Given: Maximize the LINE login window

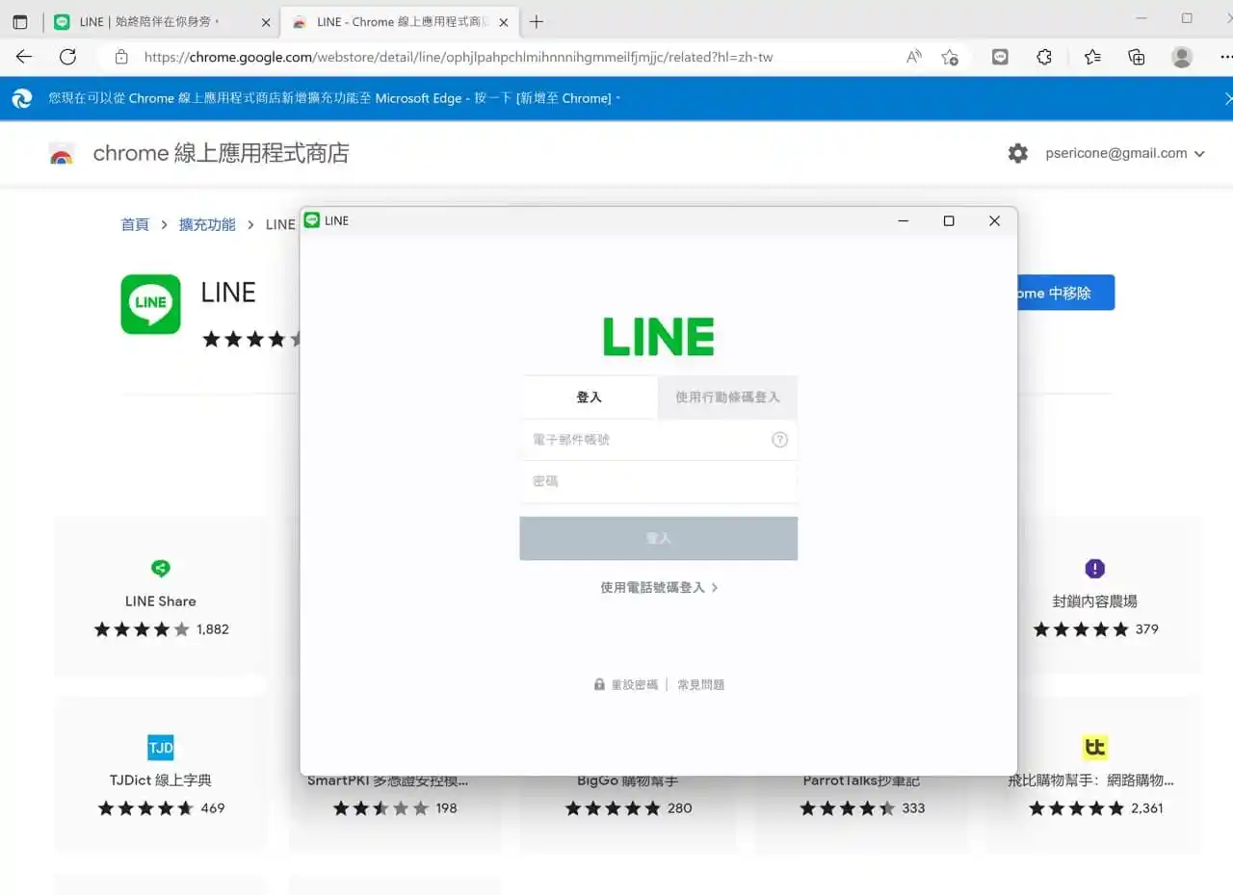Looking at the screenshot, I should click(x=949, y=220).
